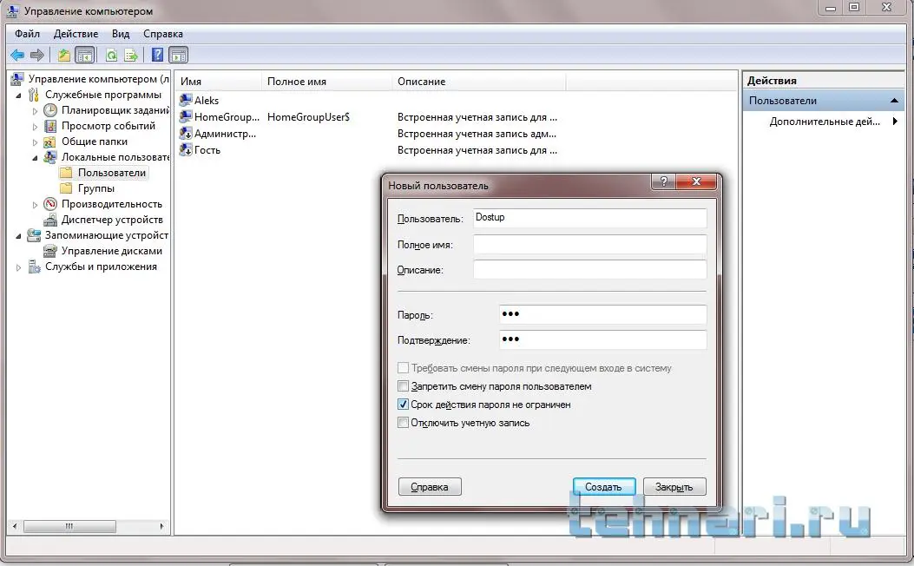The image size is (914, 566).
Task: Click the dialog's question mark help icon
Action: (x=663, y=181)
